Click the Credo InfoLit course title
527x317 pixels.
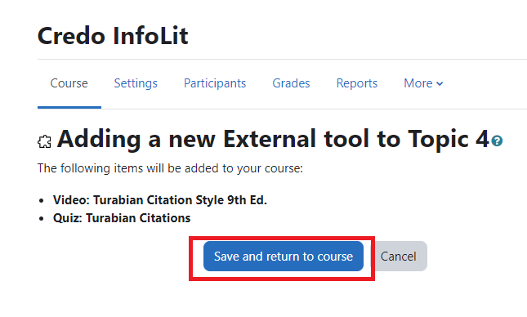[113, 36]
